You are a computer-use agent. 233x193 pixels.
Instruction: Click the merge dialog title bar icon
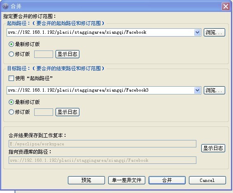5,6
